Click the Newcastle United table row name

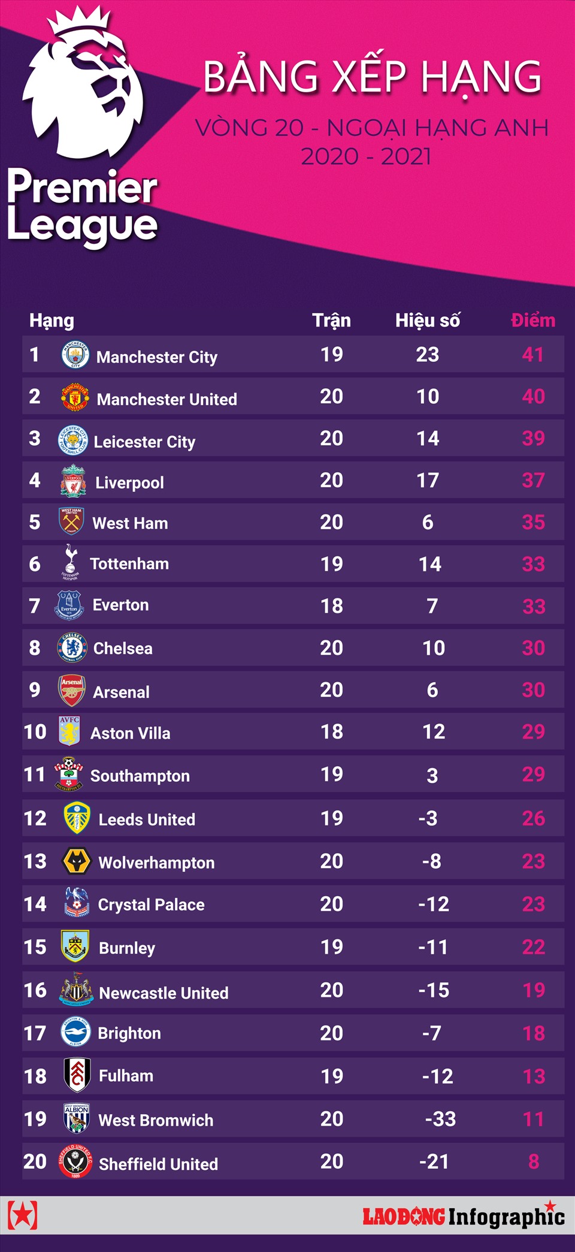pos(164,993)
